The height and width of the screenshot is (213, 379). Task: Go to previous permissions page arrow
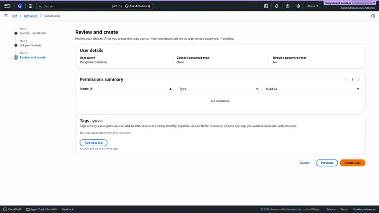[x=346, y=80]
